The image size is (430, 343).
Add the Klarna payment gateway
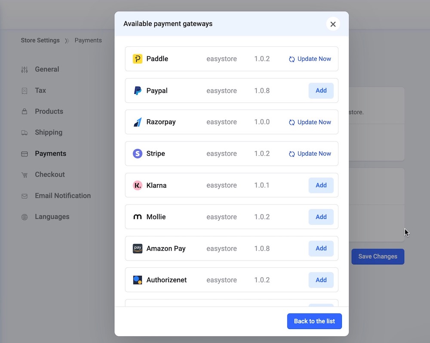[321, 185]
